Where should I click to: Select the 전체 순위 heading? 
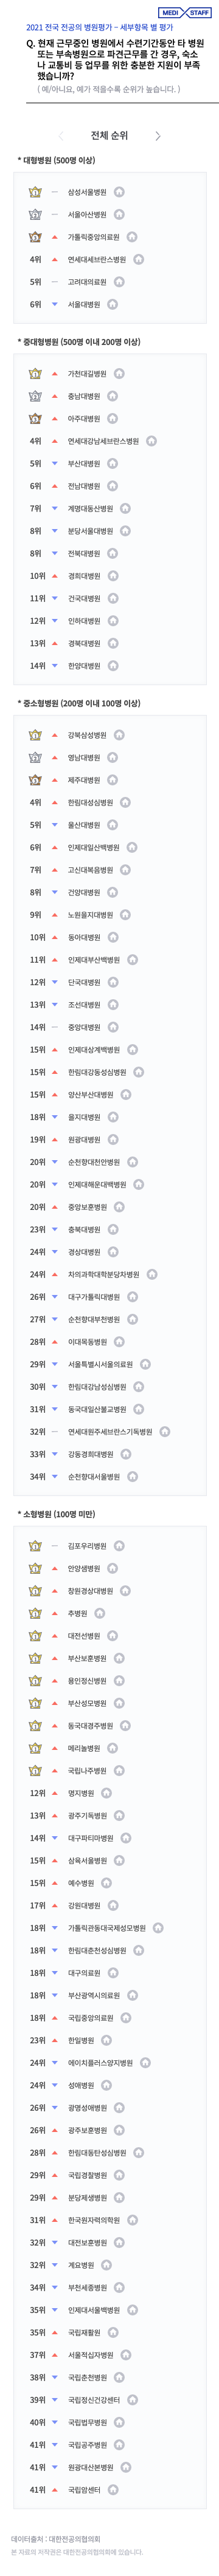[109, 136]
